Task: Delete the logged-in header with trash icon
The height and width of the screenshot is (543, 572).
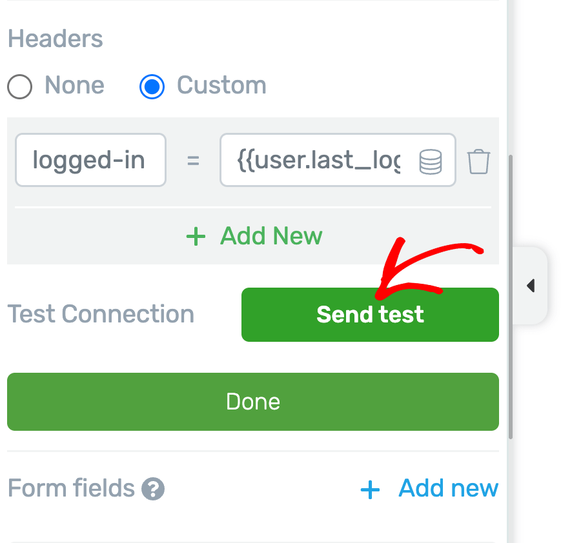Action: click(x=478, y=161)
